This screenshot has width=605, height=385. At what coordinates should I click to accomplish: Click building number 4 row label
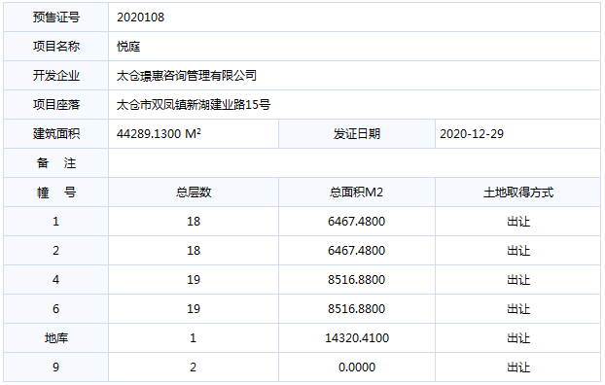point(56,280)
